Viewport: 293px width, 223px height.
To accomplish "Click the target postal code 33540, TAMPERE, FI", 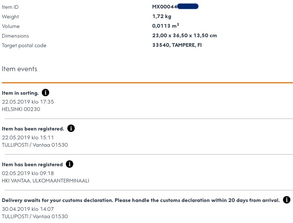I will click(x=177, y=45).
